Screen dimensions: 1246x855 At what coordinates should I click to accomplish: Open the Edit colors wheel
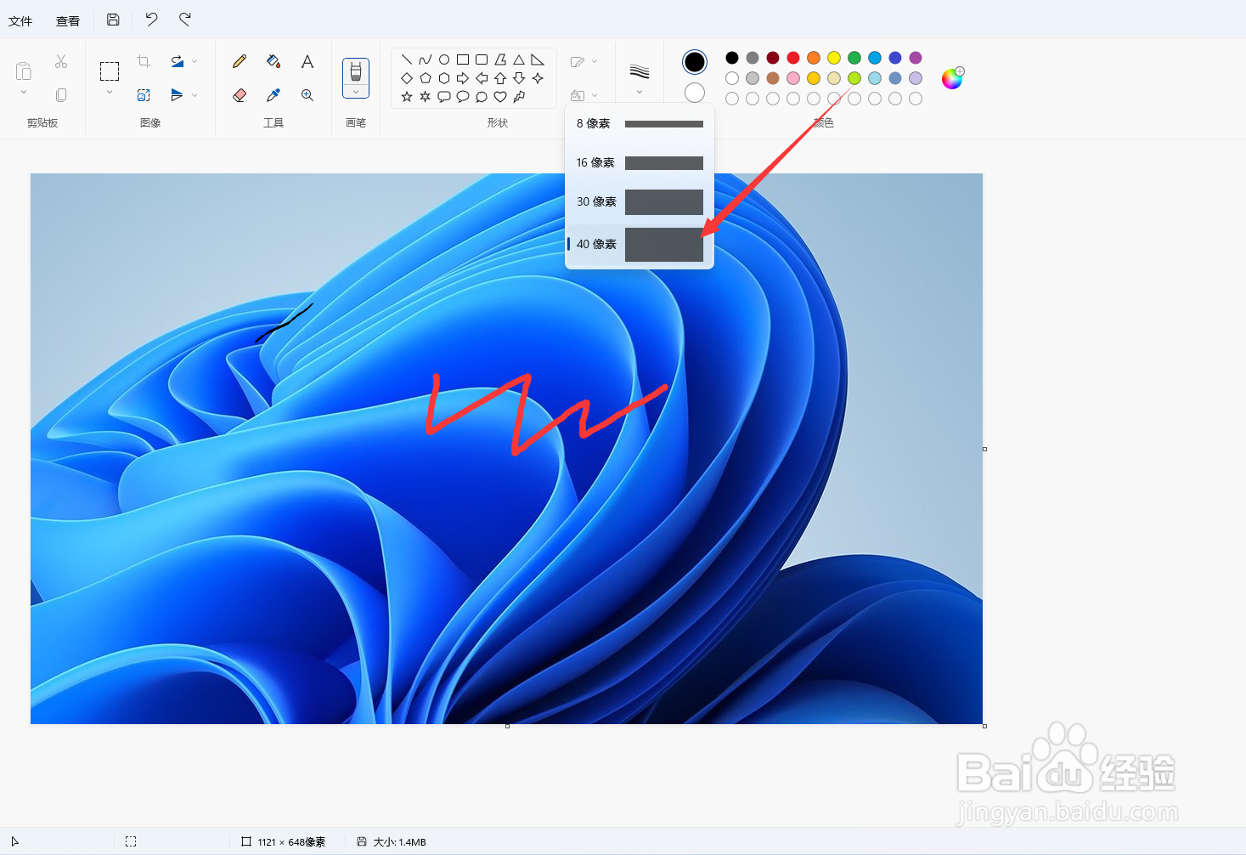click(x=952, y=78)
